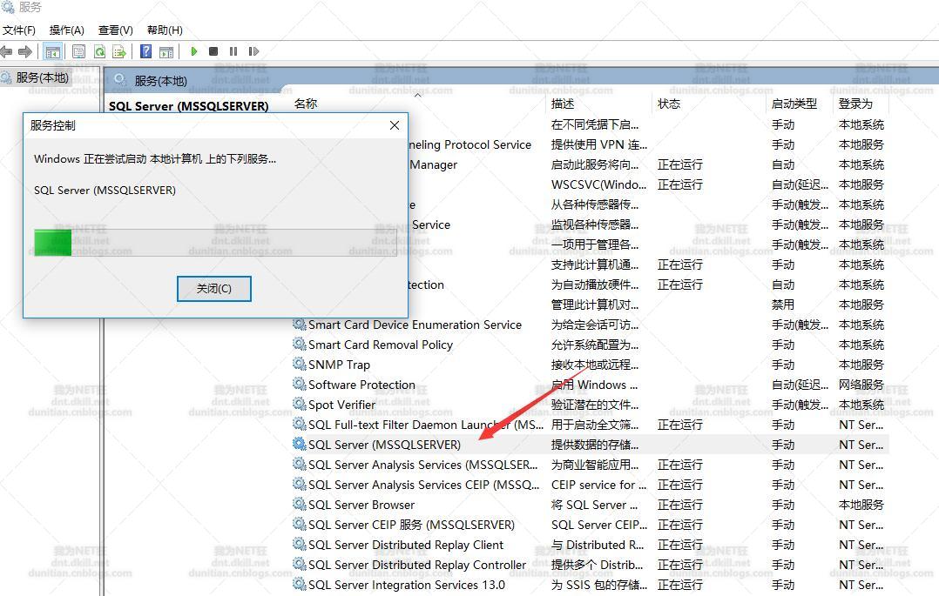939x596 pixels.
Task: Select 服务(本地) in the left tree pane
Action: 42,77
